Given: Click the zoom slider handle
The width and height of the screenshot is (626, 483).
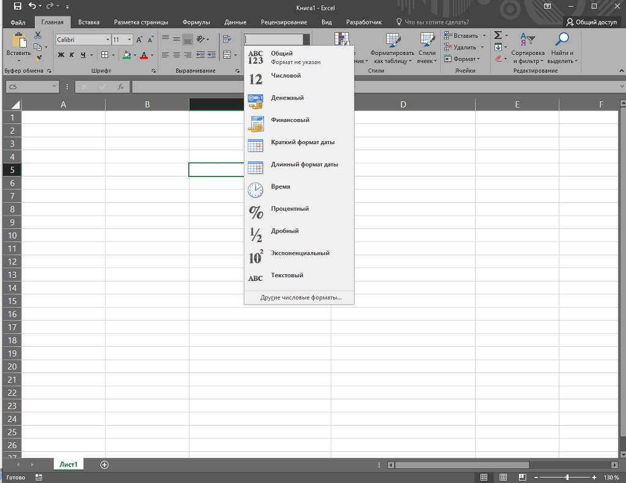Looking at the screenshot, I should point(567,477).
